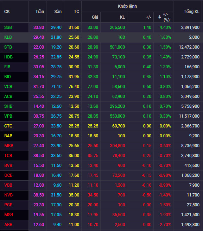The height and width of the screenshot is (231, 203).
Task: Click the sort-descending arrow in the +/- (%) header
Action: click(x=160, y=17)
